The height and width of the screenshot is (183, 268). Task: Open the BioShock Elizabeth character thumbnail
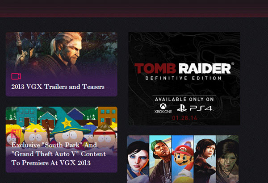138,159
